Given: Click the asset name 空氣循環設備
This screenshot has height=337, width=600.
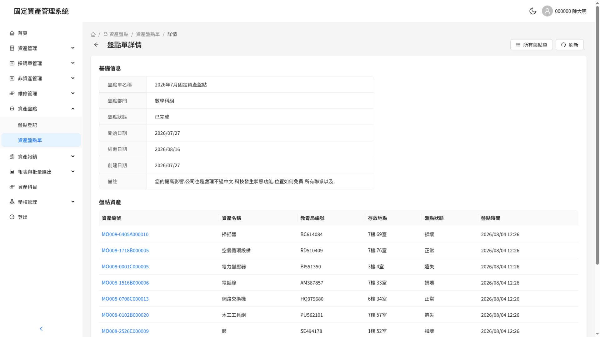Looking at the screenshot, I should (236, 251).
